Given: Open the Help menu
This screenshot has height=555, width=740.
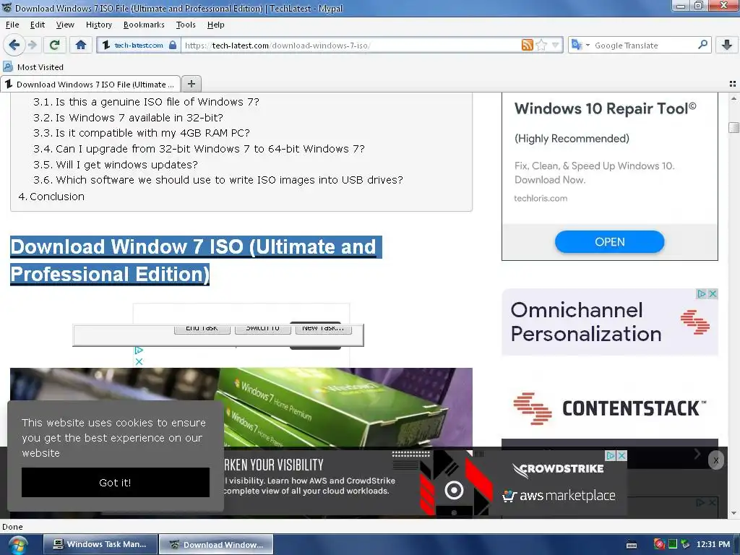Looking at the screenshot, I should [215, 25].
